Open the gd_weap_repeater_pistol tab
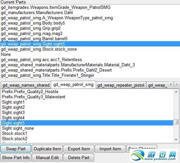The height and width of the screenshot is (163, 180). click(121, 85)
